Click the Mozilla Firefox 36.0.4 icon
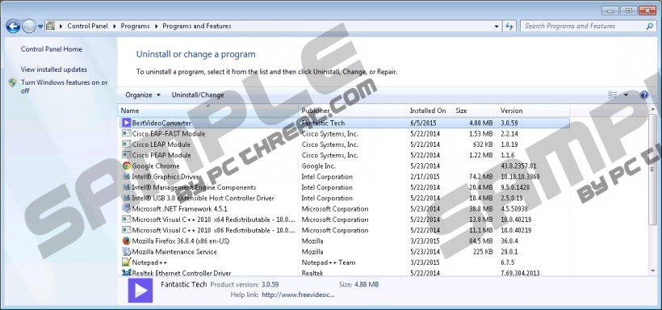The image size is (662, 310). [126, 241]
